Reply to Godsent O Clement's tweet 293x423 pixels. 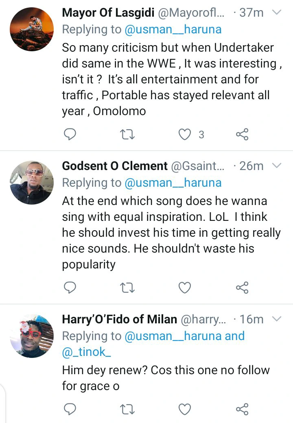[70, 287]
